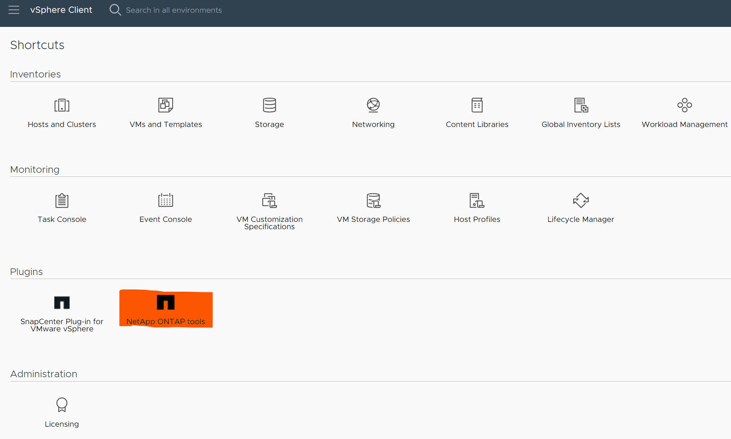Open Host Profiles section

pyautogui.click(x=477, y=207)
